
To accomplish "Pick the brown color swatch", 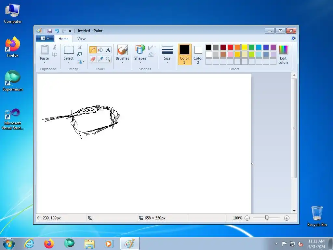I will pyautogui.click(x=223, y=54).
